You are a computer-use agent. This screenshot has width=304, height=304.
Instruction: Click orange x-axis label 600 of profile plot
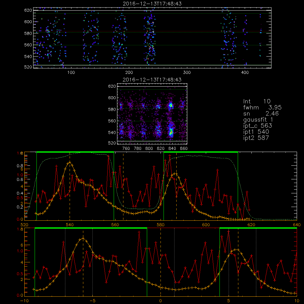click(x=206, y=225)
